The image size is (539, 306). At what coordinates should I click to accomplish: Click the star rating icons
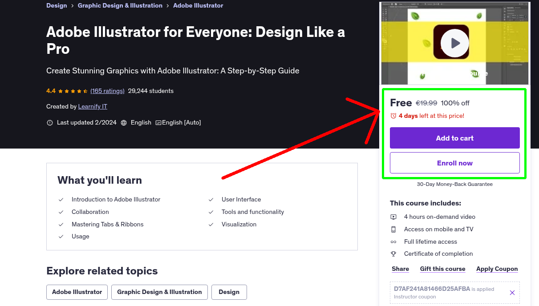[x=73, y=91]
